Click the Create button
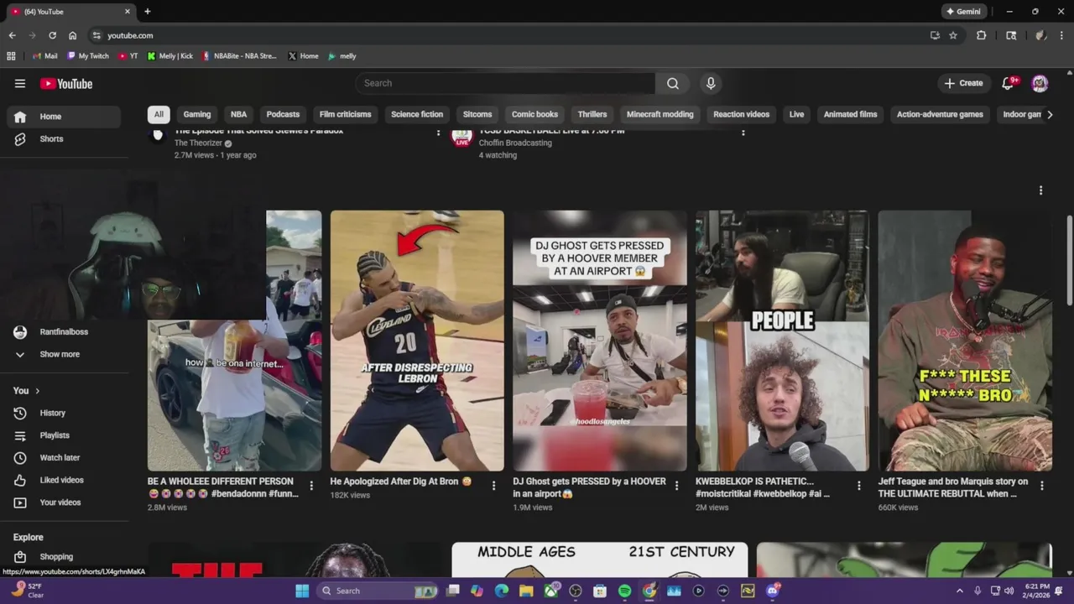 963,83
